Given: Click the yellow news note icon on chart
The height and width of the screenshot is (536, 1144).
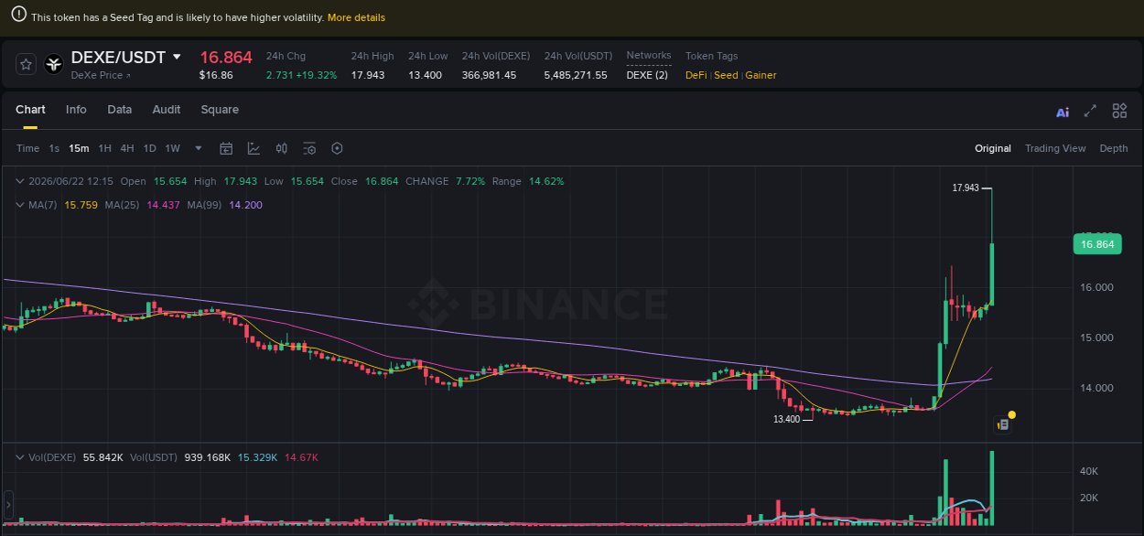Looking at the screenshot, I should click(x=1003, y=423).
